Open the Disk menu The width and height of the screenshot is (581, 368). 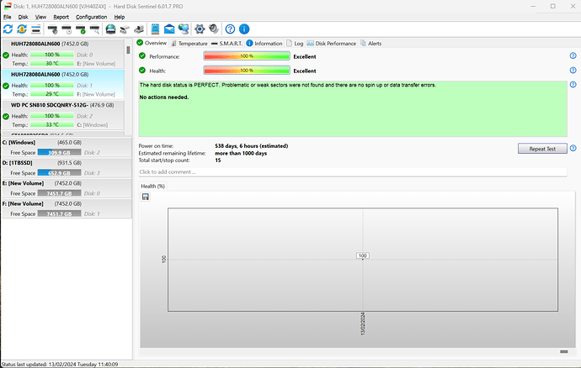pyautogui.click(x=23, y=17)
